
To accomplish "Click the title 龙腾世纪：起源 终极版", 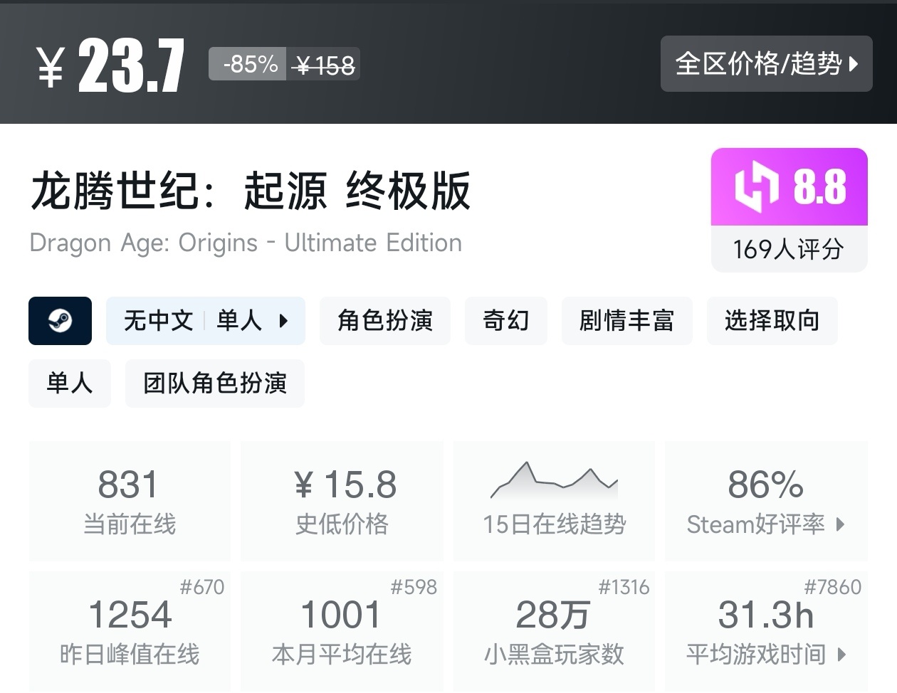I will (x=251, y=191).
